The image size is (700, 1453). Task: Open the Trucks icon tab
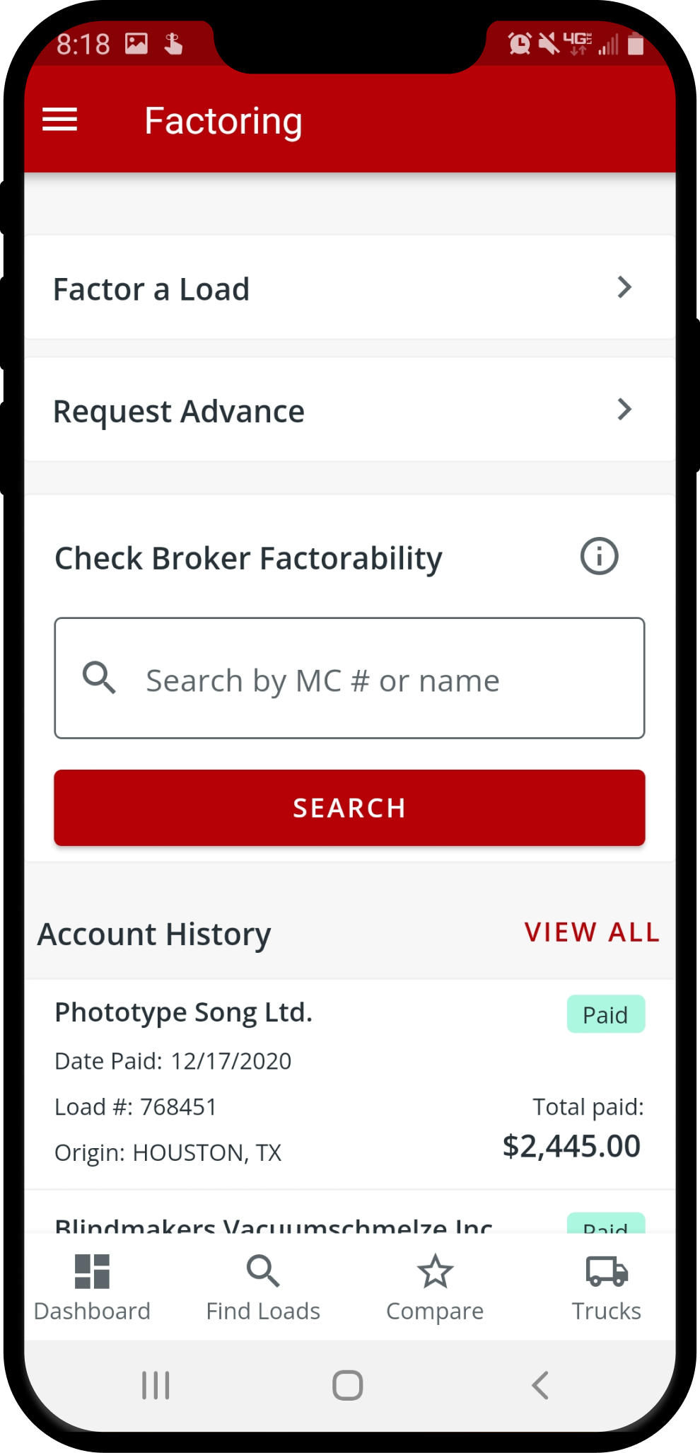click(607, 1271)
